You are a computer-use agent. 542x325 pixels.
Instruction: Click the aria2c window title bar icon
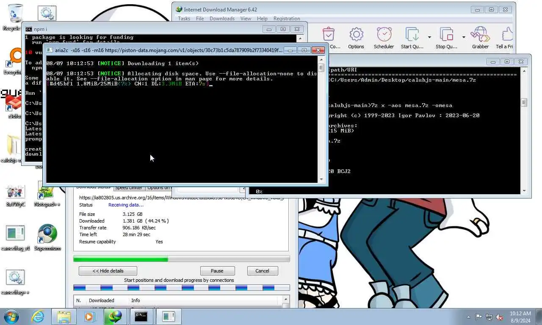coord(50,50)
